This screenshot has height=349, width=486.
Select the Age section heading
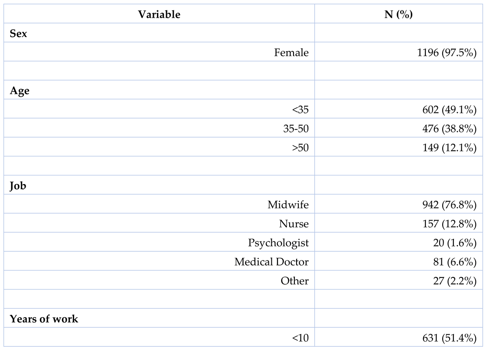point(20,91)
